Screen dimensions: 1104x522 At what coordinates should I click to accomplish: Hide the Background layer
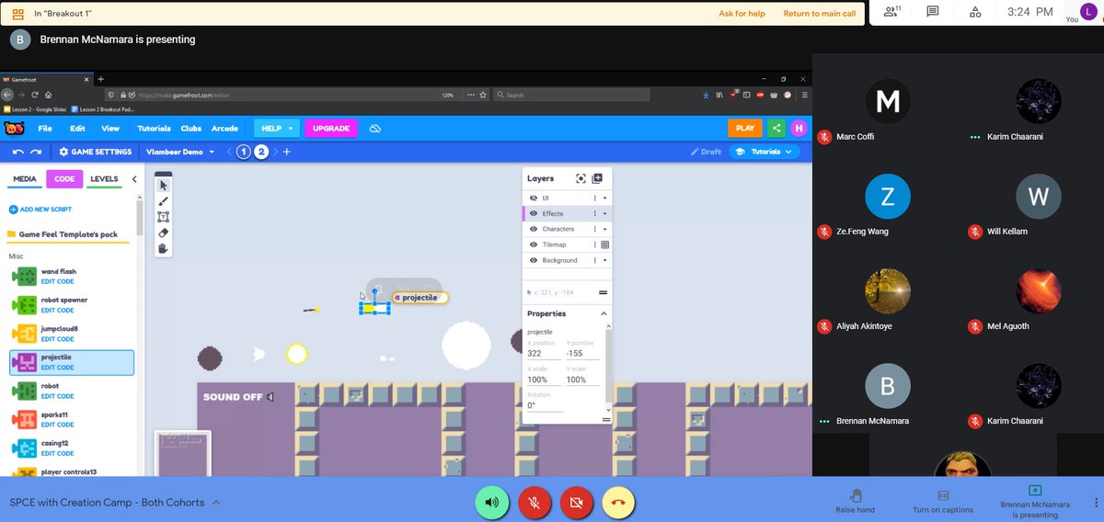point(533,260)
